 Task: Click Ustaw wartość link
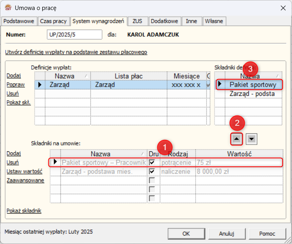coord(24,171)
